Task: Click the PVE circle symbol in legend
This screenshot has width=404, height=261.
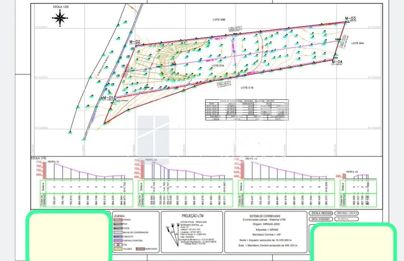Action: point(118,245)
